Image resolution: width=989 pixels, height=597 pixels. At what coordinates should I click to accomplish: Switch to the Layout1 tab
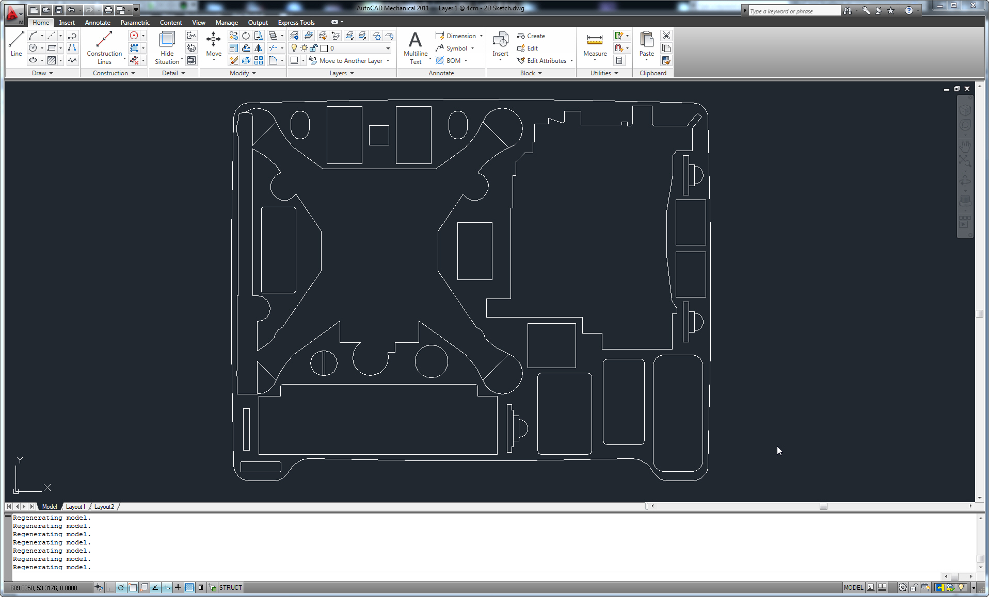tap(75, 507)
